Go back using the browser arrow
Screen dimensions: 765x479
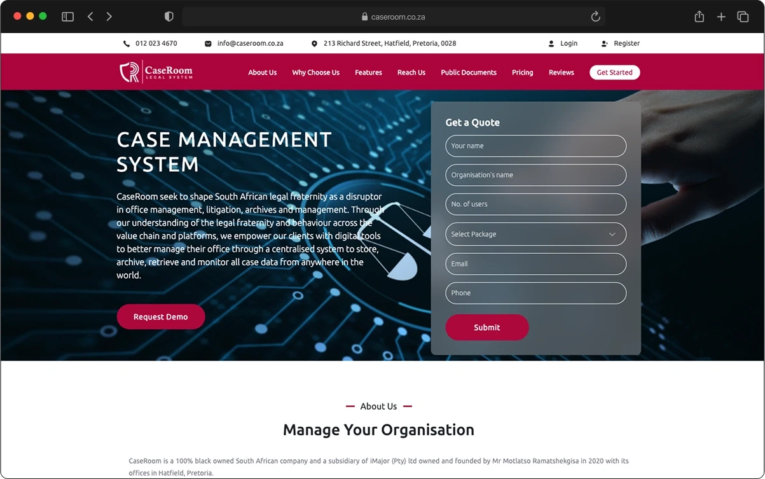(90, 17)
